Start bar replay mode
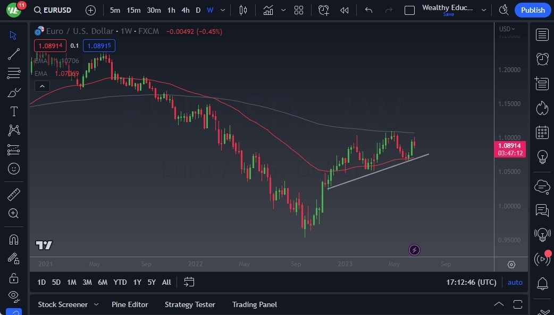The height and width of the screenshot is (315, 554). click(344, 10)
